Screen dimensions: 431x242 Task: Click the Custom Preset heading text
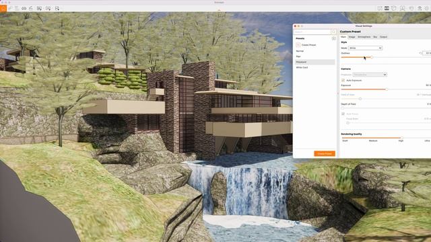pyautogui.click(x=350, y=32)
